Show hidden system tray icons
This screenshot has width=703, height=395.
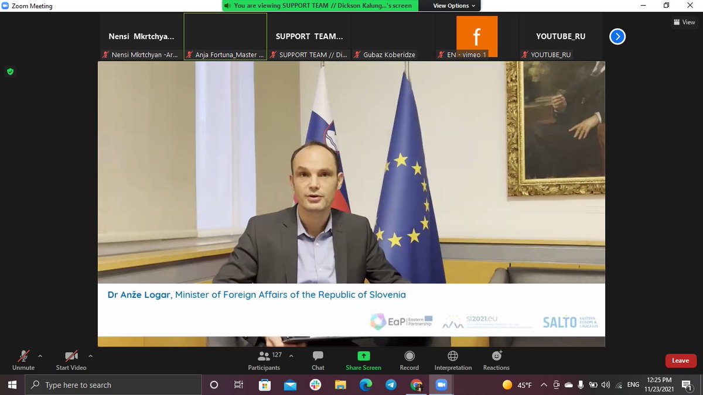[x=545, y=385]
